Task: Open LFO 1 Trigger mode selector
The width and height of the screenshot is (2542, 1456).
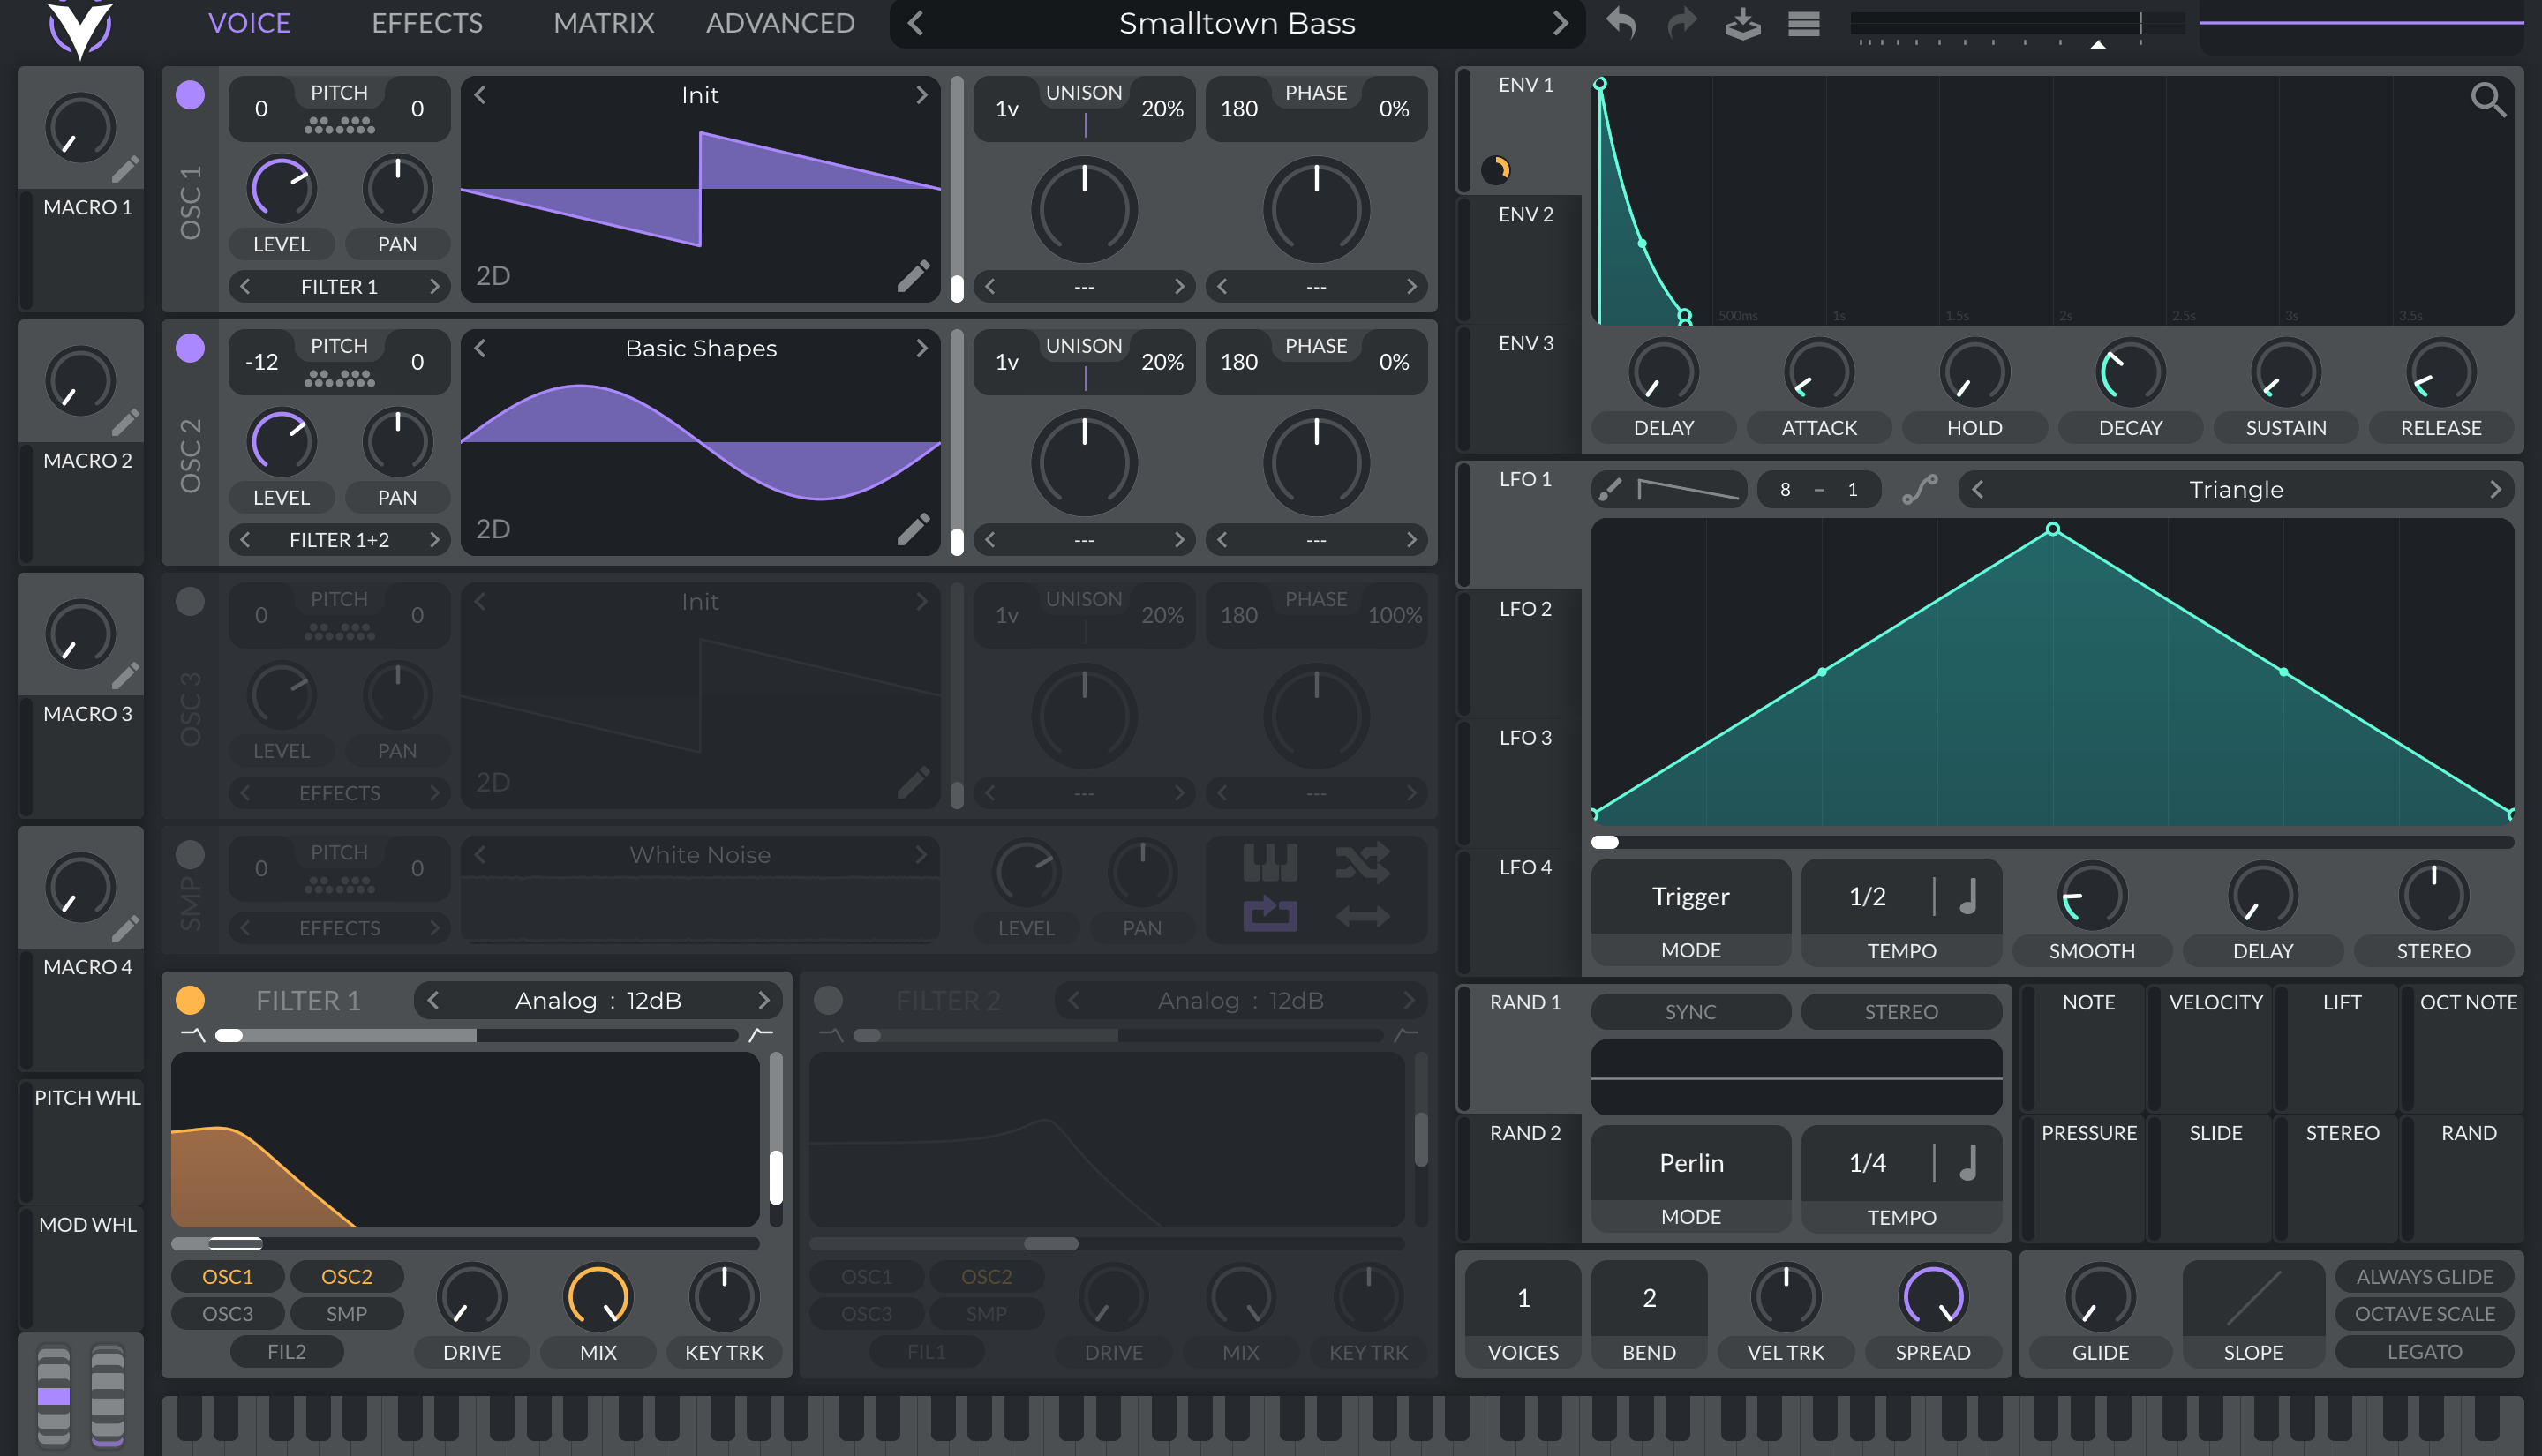Action: (x=1690, y=896)
